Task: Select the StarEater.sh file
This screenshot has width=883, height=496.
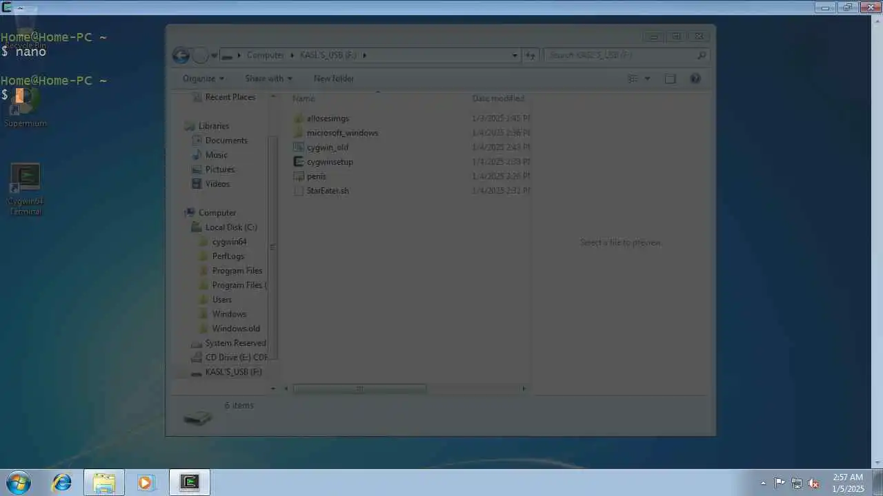Action: pyautogui.click(x=327, y=191)
